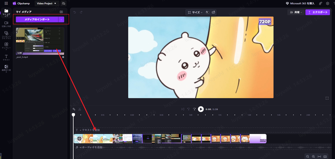The width and height of the screenshot is (335, 159).
Task: Click the background icon next to サイズ
Action: (207, 13)
